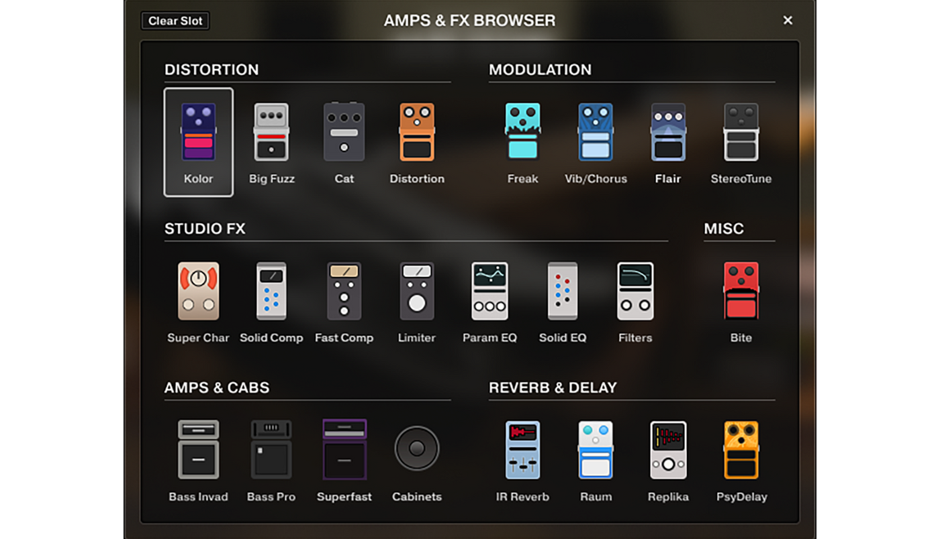Insert the Solid Comp compressor
The image size is (940, 539).
[x=271, y=302]
